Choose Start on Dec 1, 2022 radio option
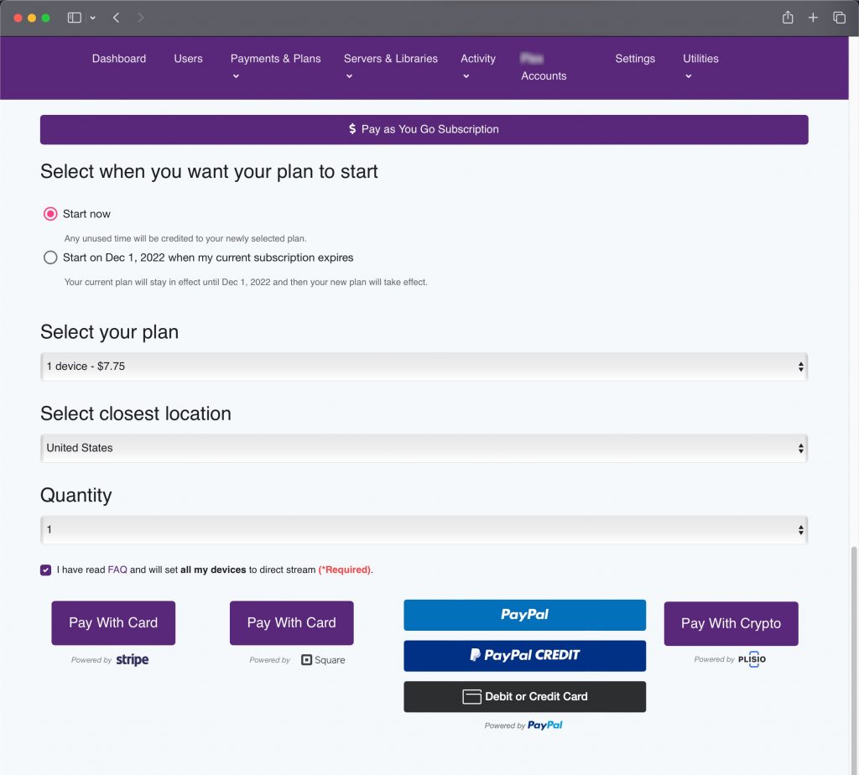The image size is (859, 775). point(50,257)
